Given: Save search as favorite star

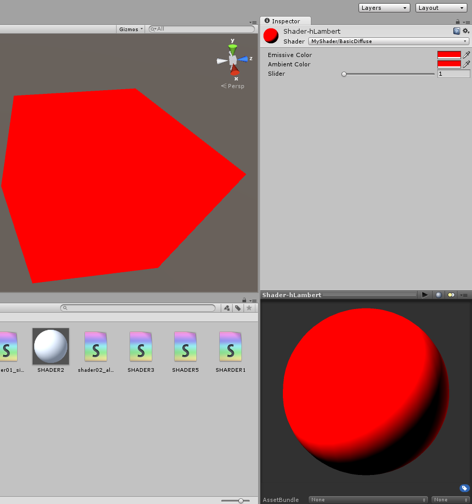Looking at the screenshot, I should tap(249, 308).
